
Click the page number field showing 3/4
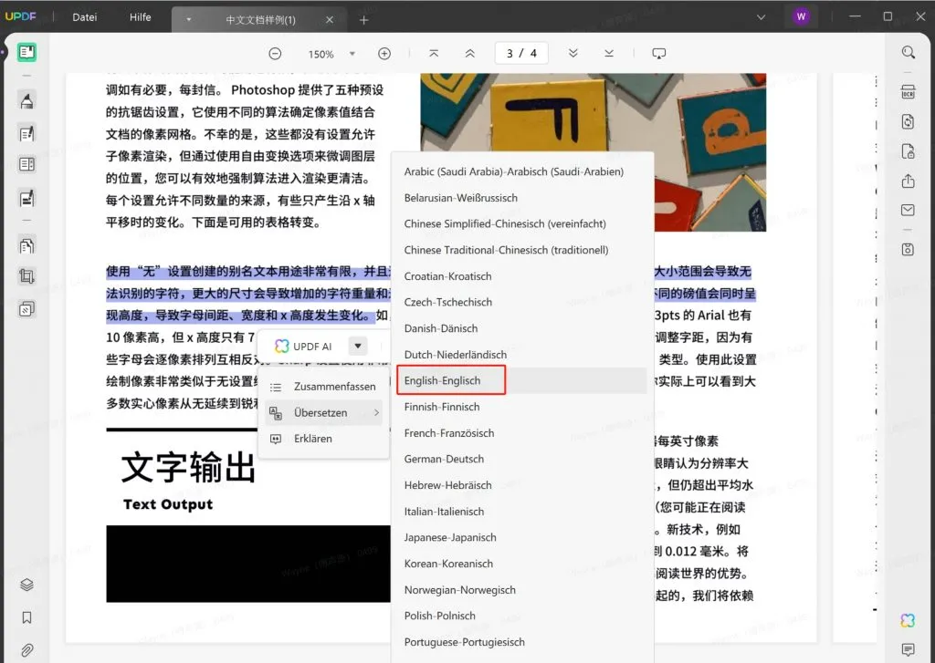pyautogui.click(x=520, y=53)
